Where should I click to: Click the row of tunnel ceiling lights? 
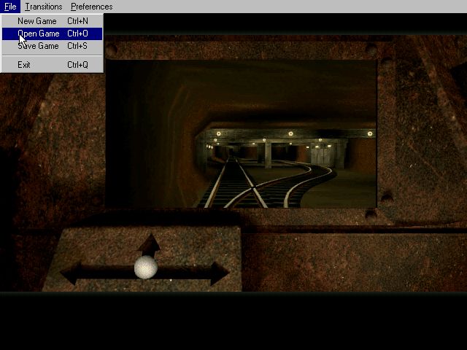click(x=292, y=133)
